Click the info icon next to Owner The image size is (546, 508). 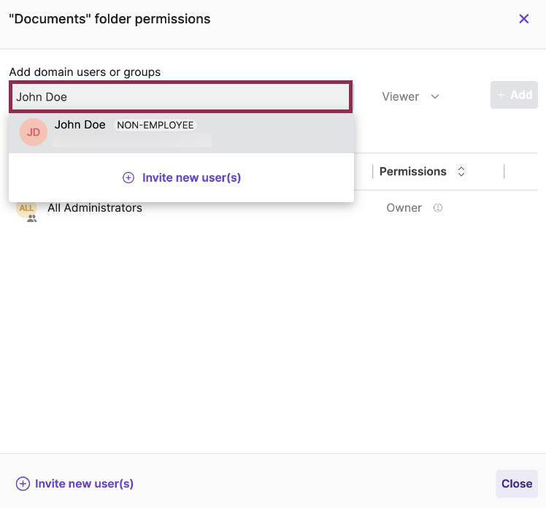(438, 208)
